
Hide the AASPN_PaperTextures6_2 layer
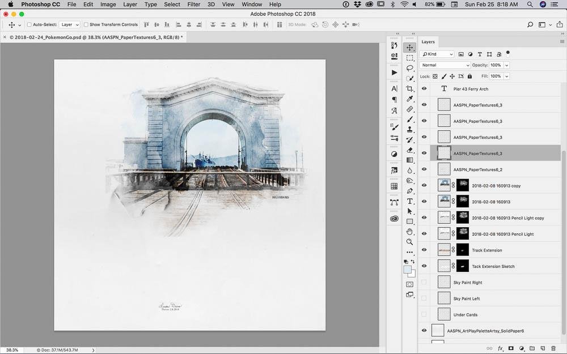coord(424,169)
